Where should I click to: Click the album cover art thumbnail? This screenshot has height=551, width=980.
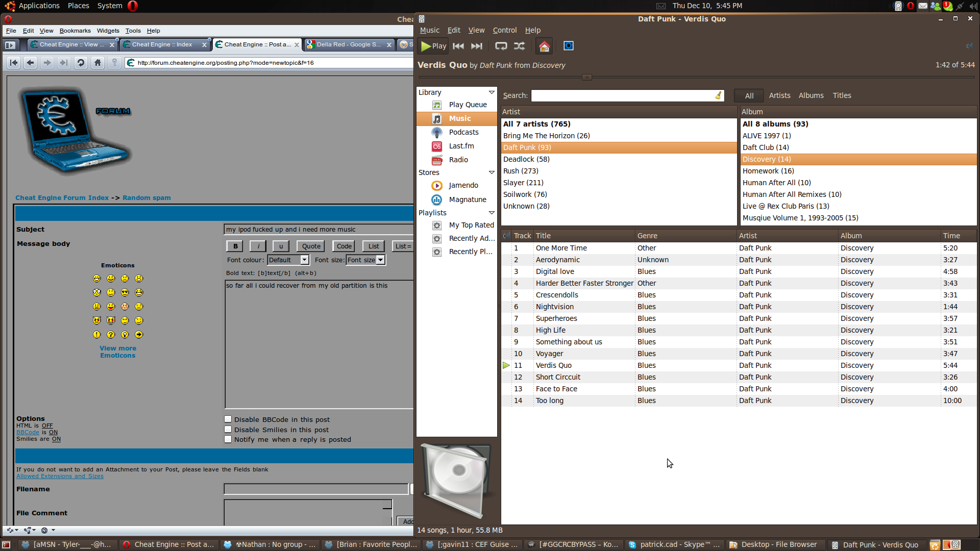(x=456, y=481)
